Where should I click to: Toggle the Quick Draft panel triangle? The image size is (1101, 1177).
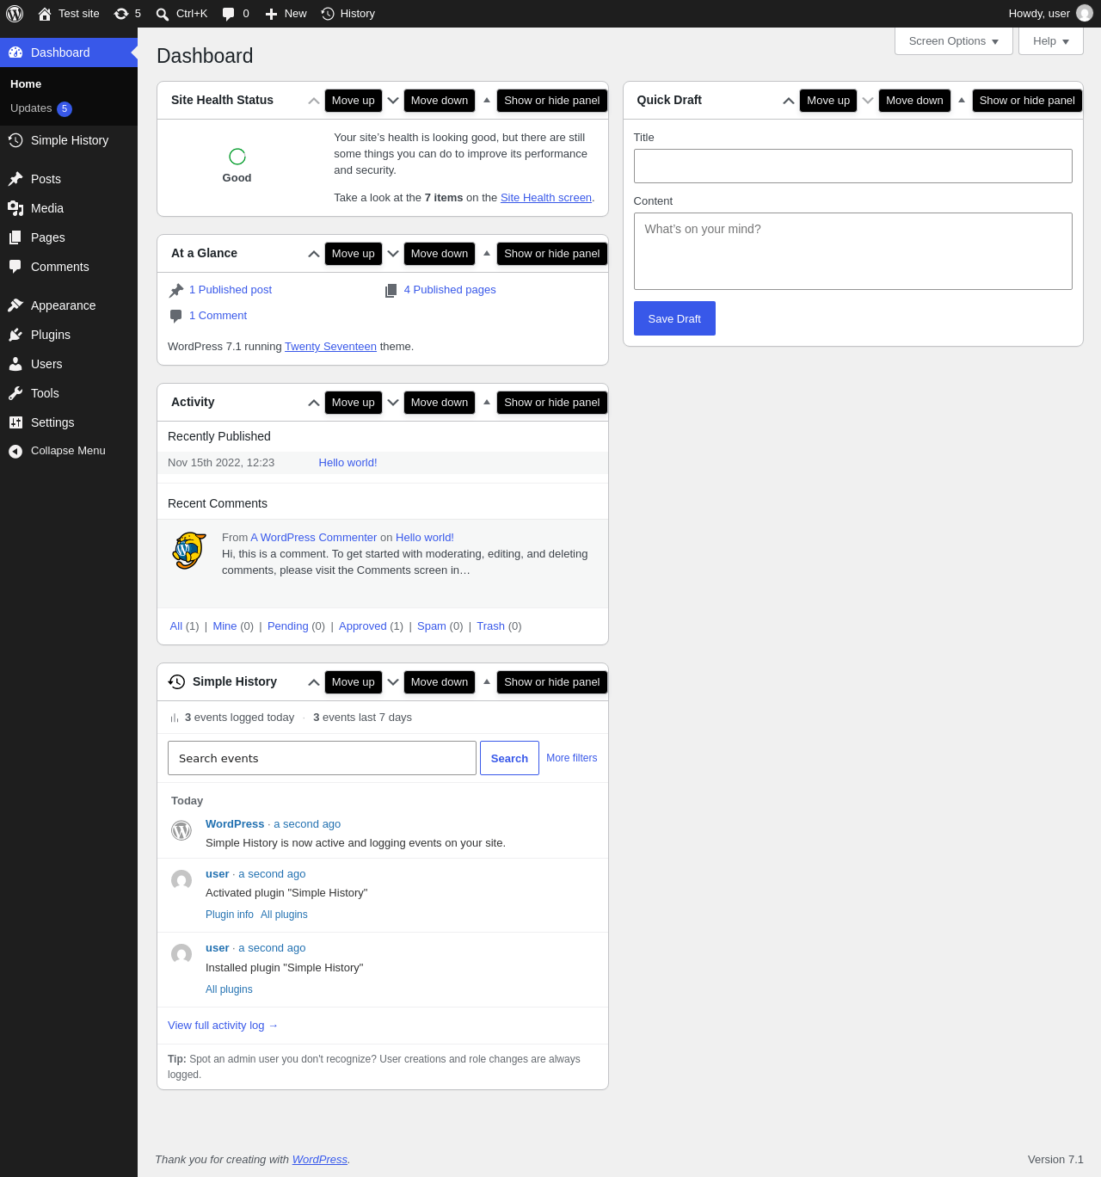(962, 100)
